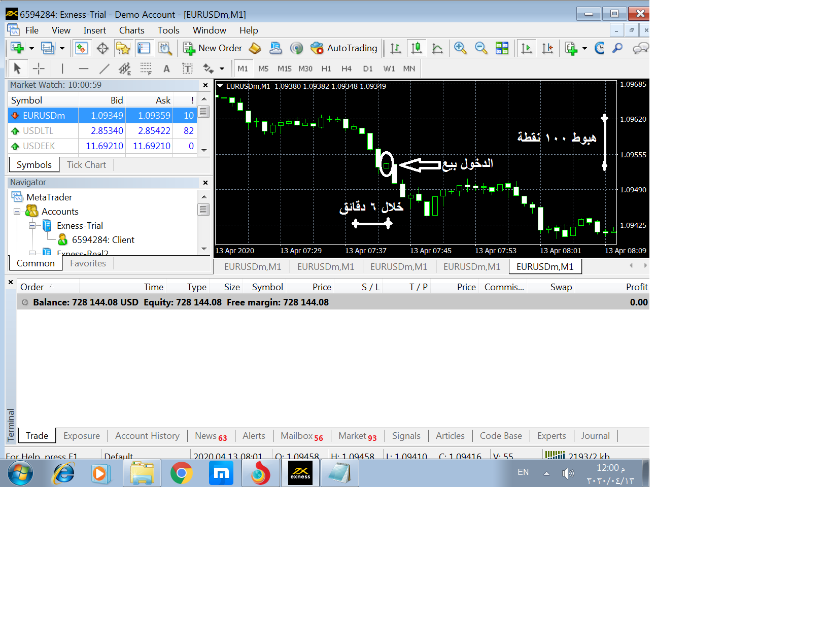Draw vertical line tool
Image resolution: width=828 pixels, height=621 pixels.
pyautogui.click(x=62, y=68)
